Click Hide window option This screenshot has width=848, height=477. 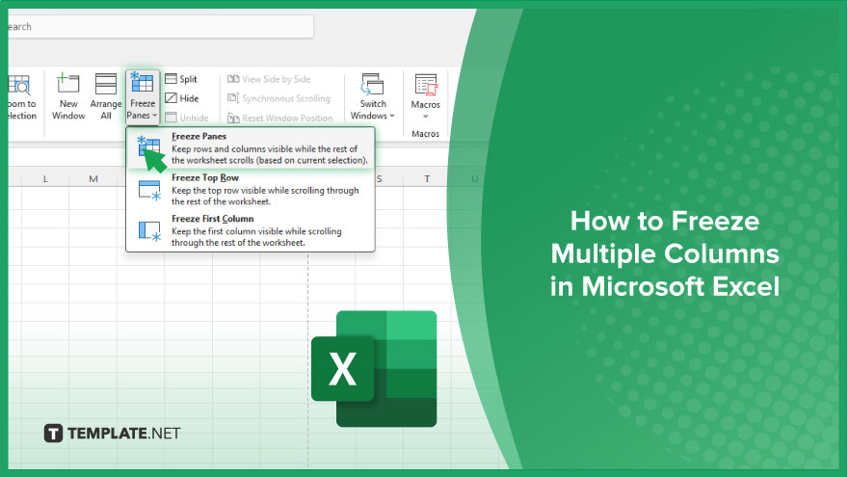(x=182, y=98)
